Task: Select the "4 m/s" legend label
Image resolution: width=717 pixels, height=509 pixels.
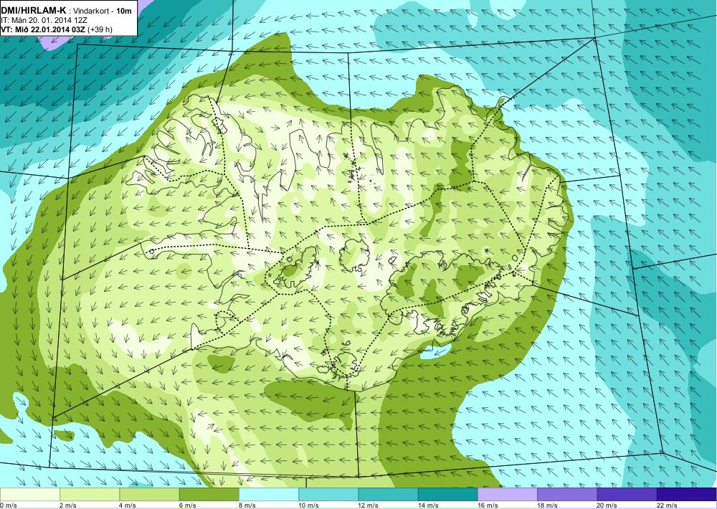Action: (128, 505)
